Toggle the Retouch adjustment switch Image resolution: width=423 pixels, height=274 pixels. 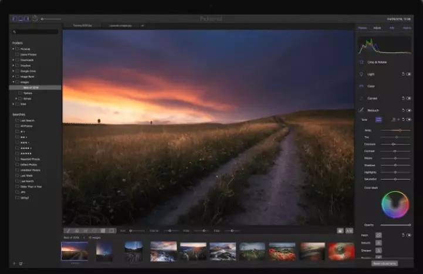pyautogui.click(x=409, y=110)
